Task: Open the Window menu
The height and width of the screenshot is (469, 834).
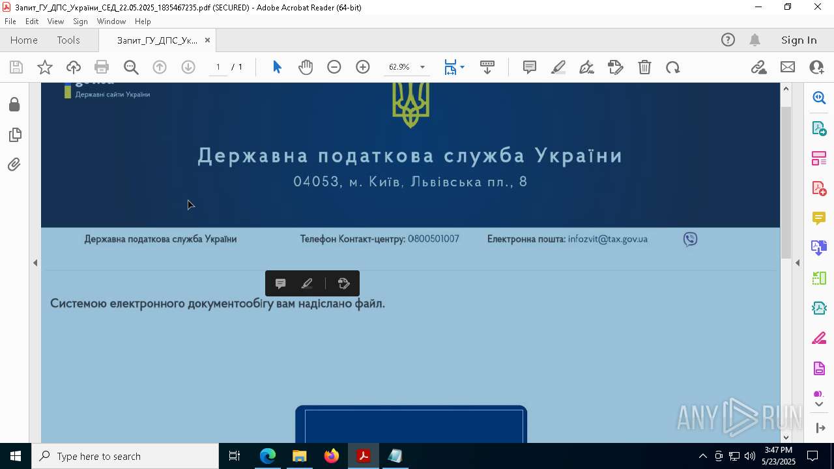Action: click(111, 21)
